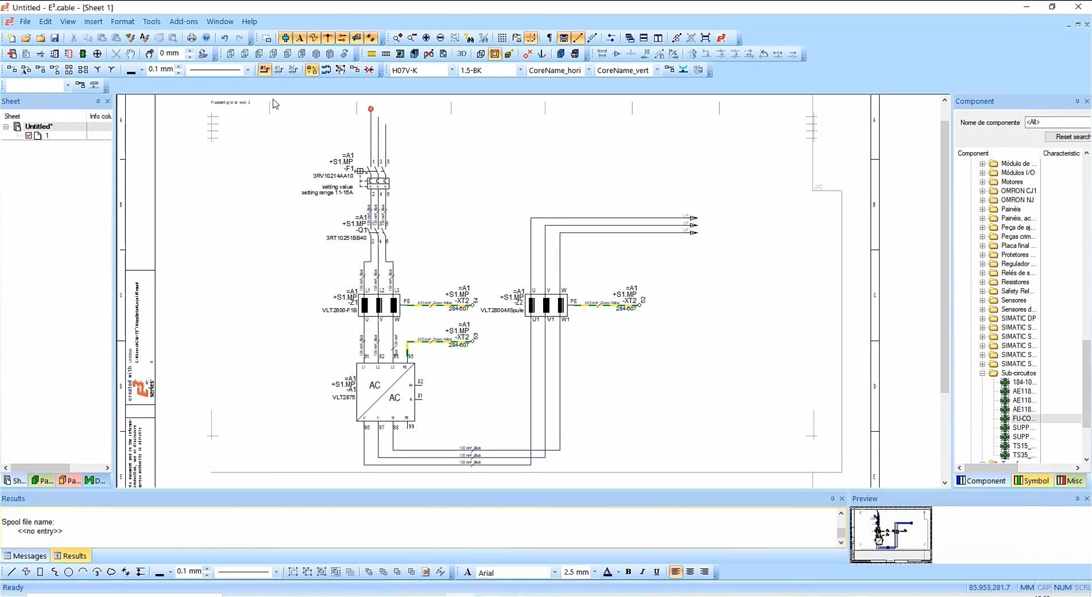The image size is (1092, 597).
Task: Open the 1.5-BK wire dropdown
Action: 520,70
